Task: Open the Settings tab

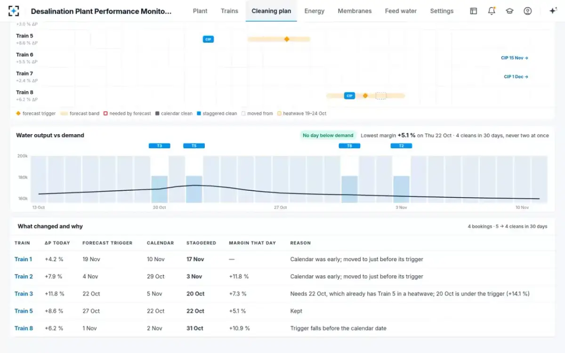Action: (442, 11)
